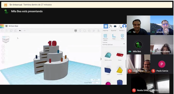Select the Notes annotation tool
This screenshot has width=174, height=94.
click(x=122, y=37)
